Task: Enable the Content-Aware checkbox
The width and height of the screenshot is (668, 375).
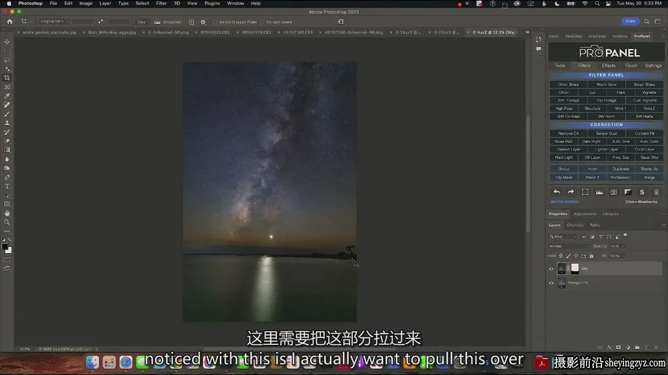Action: 263,22
